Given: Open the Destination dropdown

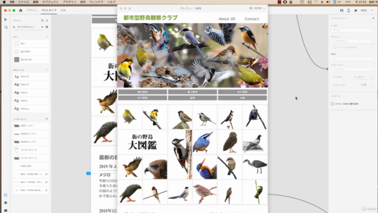Looking at the screenshot, I should (x=353, y=59).
